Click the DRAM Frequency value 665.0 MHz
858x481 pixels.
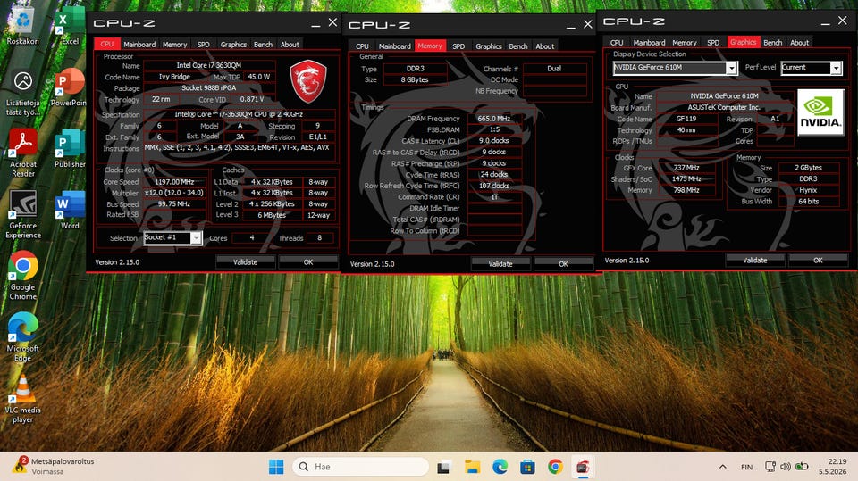point(494,118)
